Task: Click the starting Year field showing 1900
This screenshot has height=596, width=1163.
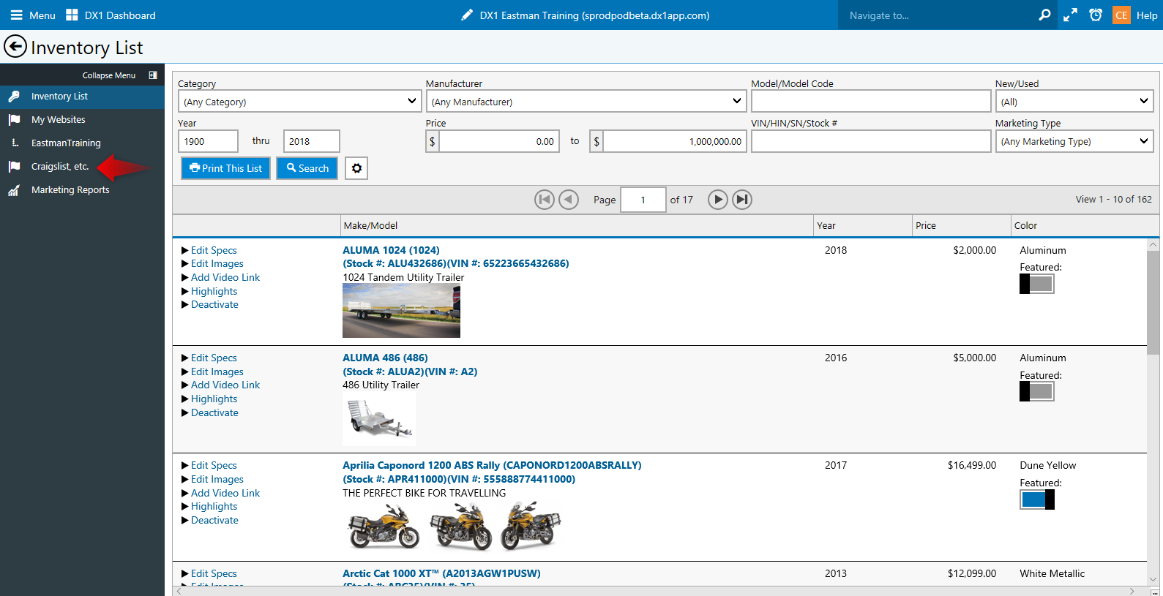Action: coord(208,141)
